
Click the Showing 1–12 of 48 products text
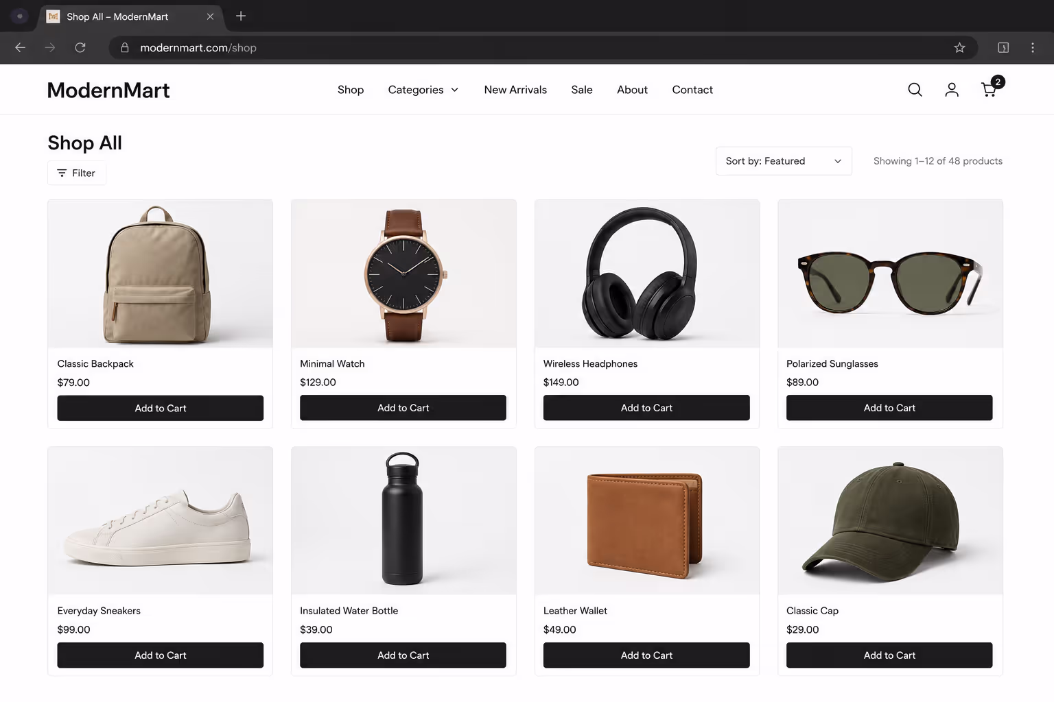coord(937,161)
